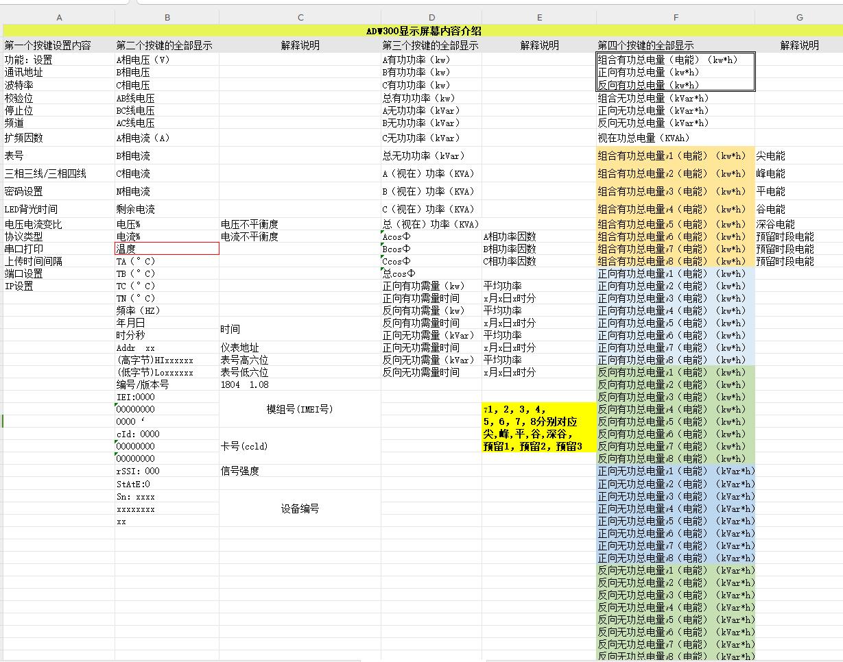Select the 仪表地址 cell
Viewport: 843px width, 662px height.
(300, 347)
